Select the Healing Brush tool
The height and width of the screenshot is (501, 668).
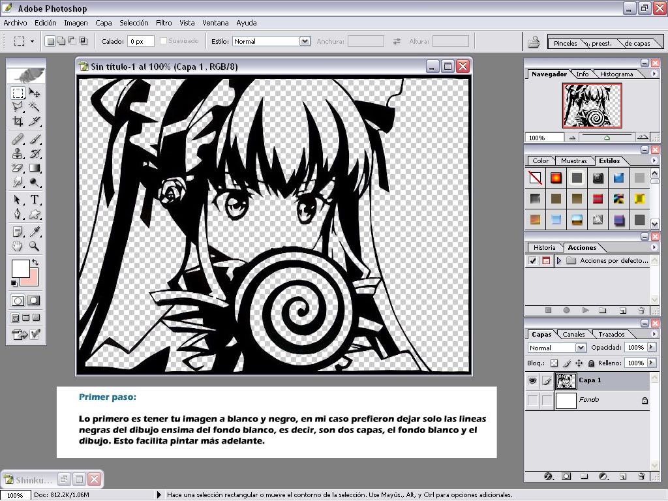pos(18,139)
